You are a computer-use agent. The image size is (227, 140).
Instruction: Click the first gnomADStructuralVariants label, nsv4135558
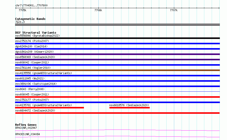(44, 73)
